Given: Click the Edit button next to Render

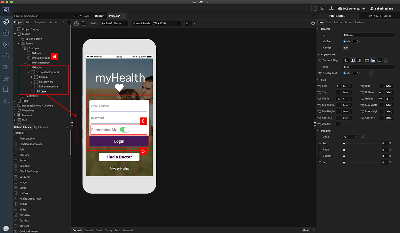Looking at the screenshot, I should click(x=346, y=48).
